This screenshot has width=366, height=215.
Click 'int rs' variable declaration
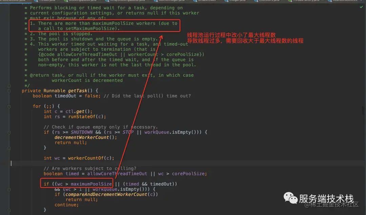click(52, 116)
